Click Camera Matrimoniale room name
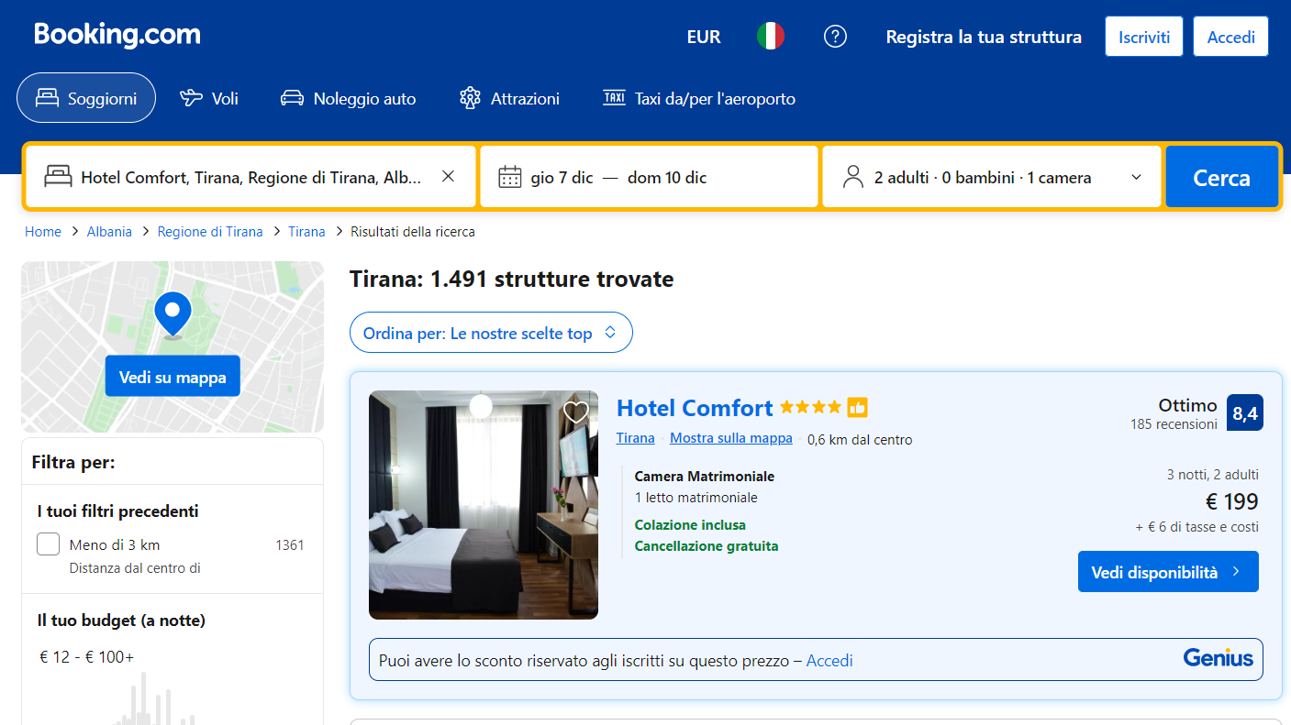The width and height of the screenshot is (1291, 725). (705, 477)
